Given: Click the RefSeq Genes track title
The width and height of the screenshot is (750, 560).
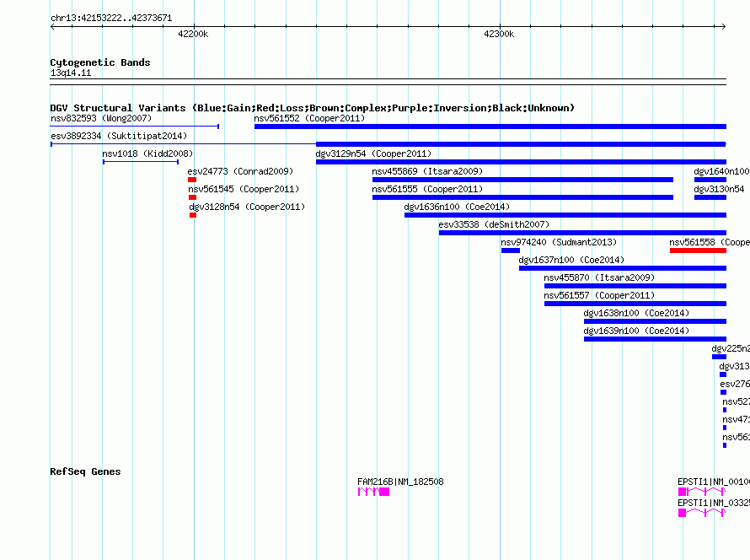Looking at the screenshot, I should coord(85,471).
